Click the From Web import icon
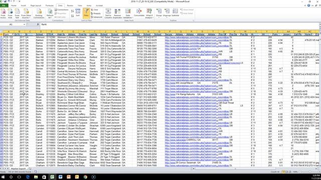Image resolution: width=321 pixels, height=180 pixels. click(x=10, y=13)
